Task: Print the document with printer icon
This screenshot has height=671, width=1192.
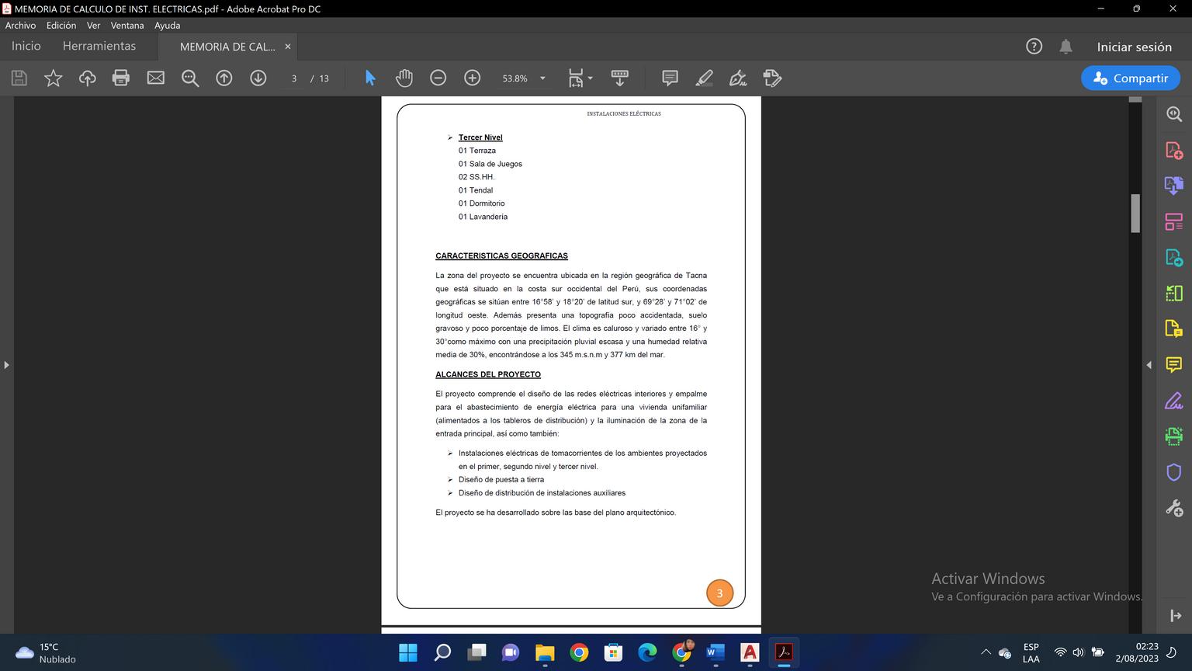Action: pyautogui.click(x=121, y=78)
